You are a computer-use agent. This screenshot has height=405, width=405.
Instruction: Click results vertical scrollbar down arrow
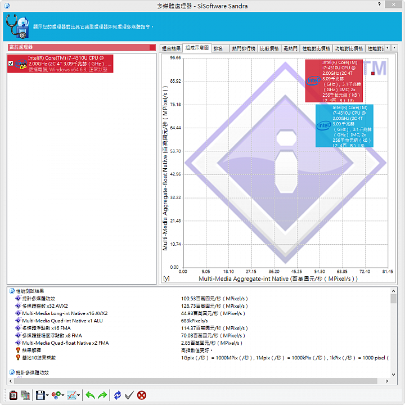(x=393, y=375)
